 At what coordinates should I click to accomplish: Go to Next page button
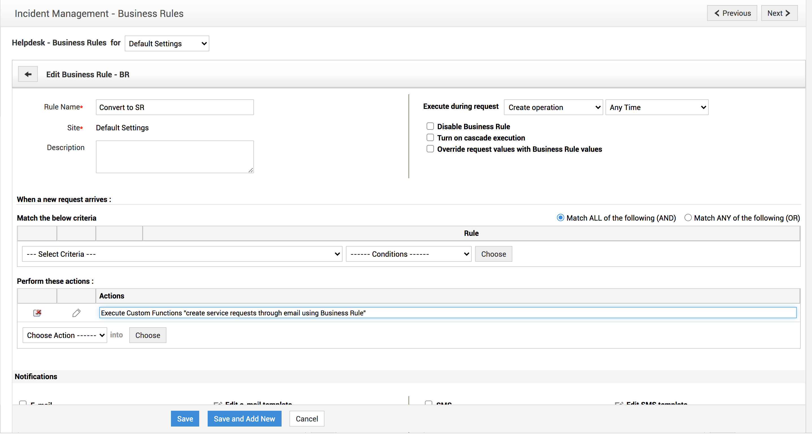tap(779, 13)
